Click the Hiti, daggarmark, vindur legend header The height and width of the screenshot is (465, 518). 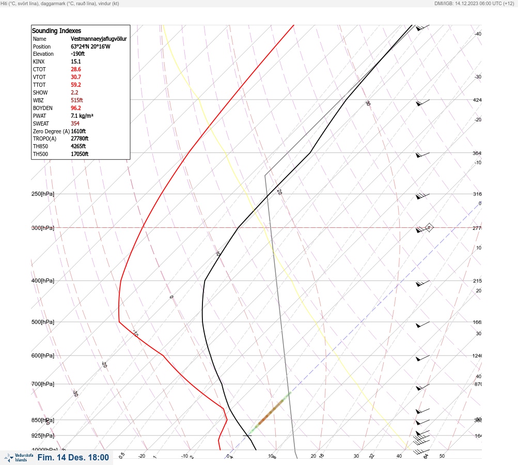point(60,3)
